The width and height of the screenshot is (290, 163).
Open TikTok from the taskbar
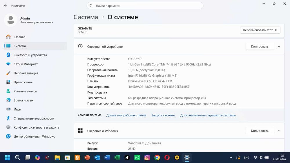point(127,157)
